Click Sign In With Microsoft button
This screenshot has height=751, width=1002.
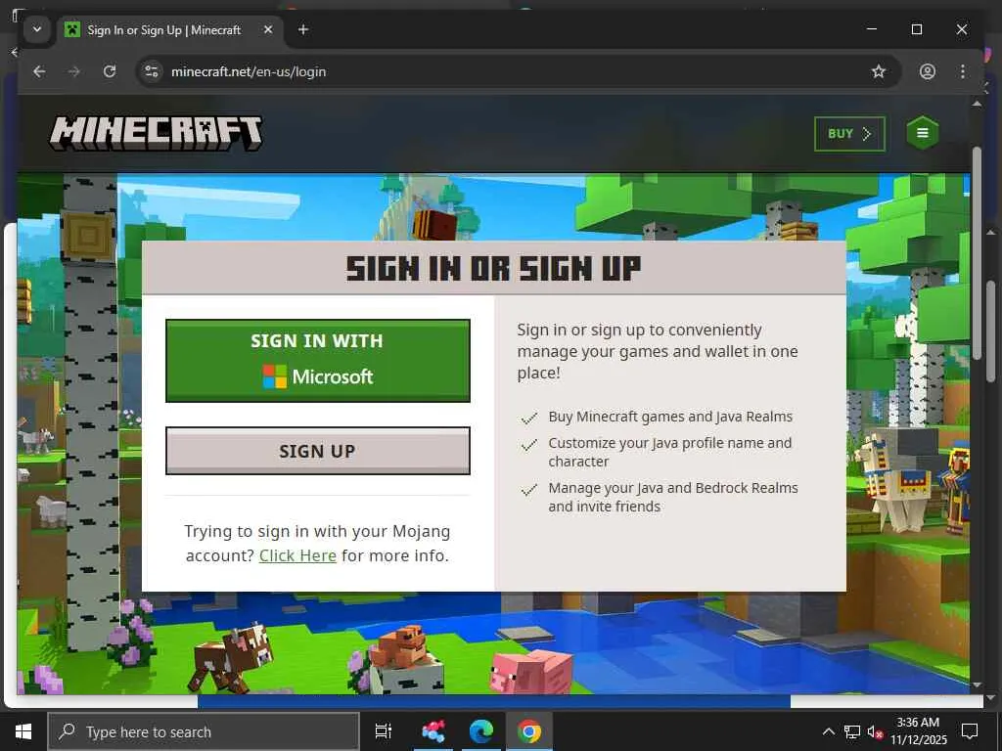(318, 360)
